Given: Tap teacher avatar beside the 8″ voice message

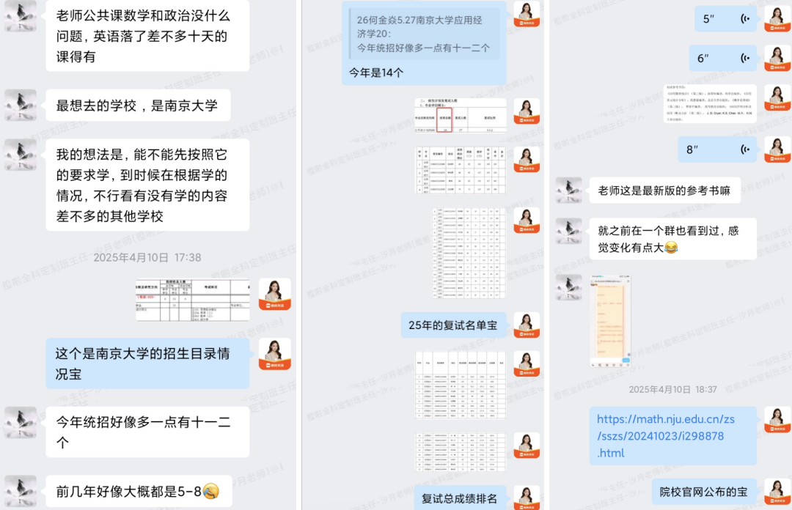Looking at the screenshot, I should pos(777,149).
